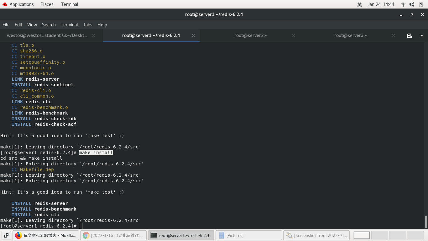Image resolution: width=428 pixels, height=241 pixels.
Task: Click the volume speaker icon
Action: tap(412, 4)
